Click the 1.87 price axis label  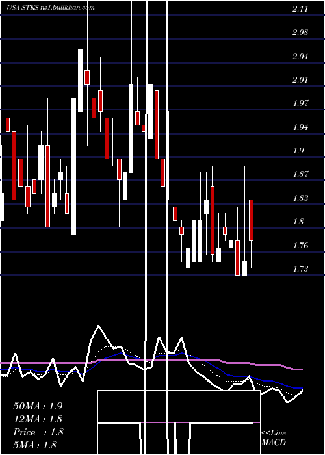click(x=300, y=174)
